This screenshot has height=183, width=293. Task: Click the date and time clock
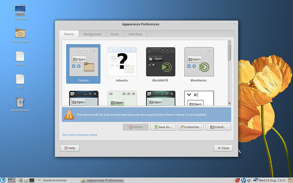[x=272, y=180]
